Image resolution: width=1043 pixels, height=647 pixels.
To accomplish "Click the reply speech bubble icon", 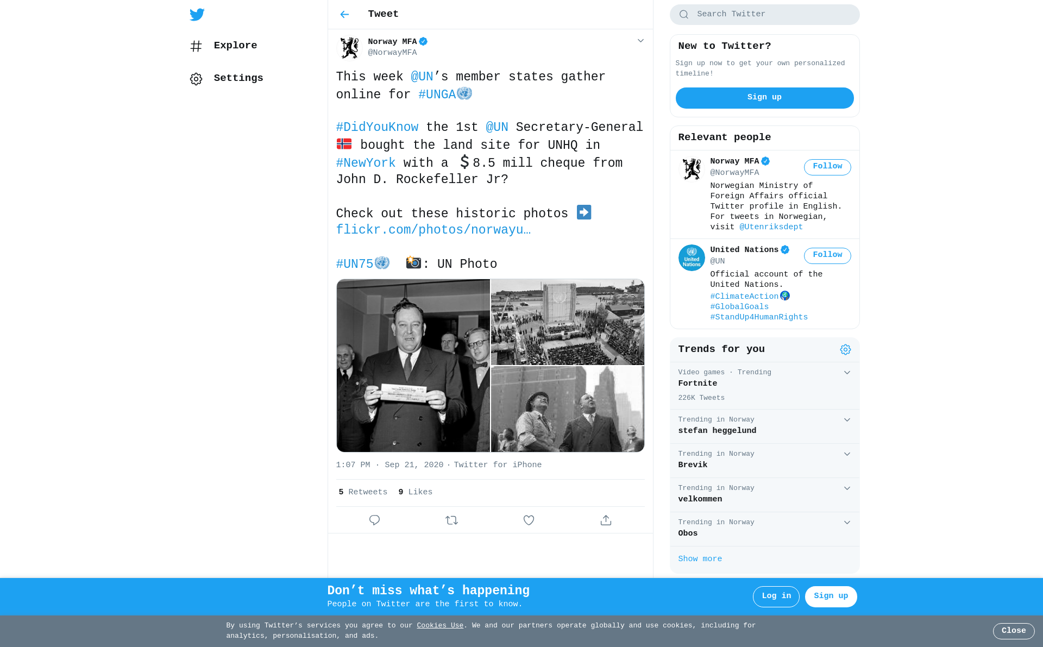I will coord(374,520).
